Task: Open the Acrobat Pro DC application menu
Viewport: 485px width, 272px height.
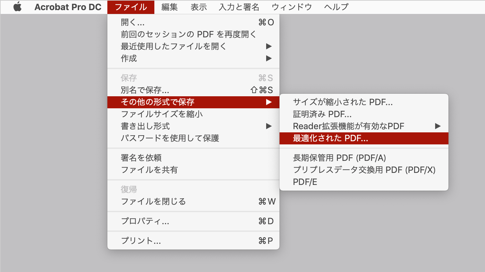Action: point(68,7)
